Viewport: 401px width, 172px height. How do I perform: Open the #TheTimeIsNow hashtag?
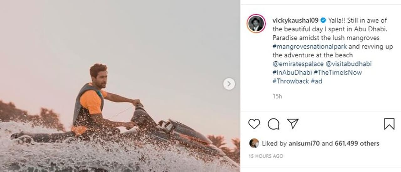tap(338, 73)
